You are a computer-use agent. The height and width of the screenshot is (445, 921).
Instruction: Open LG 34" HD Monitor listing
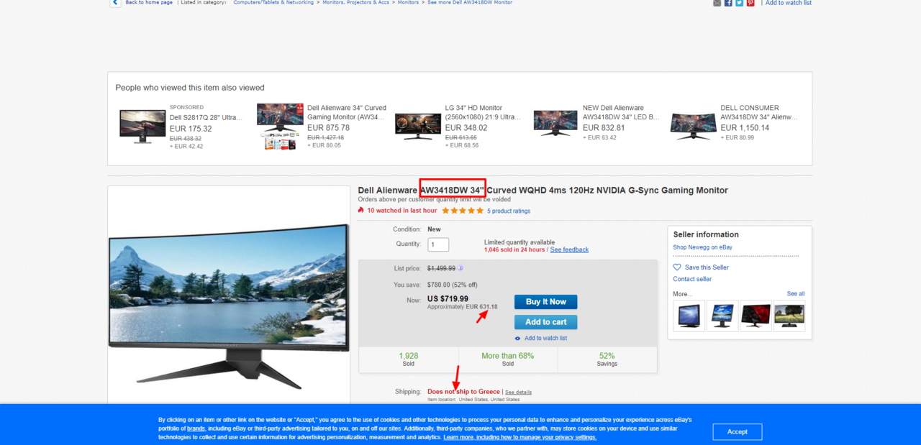[483, 112]
